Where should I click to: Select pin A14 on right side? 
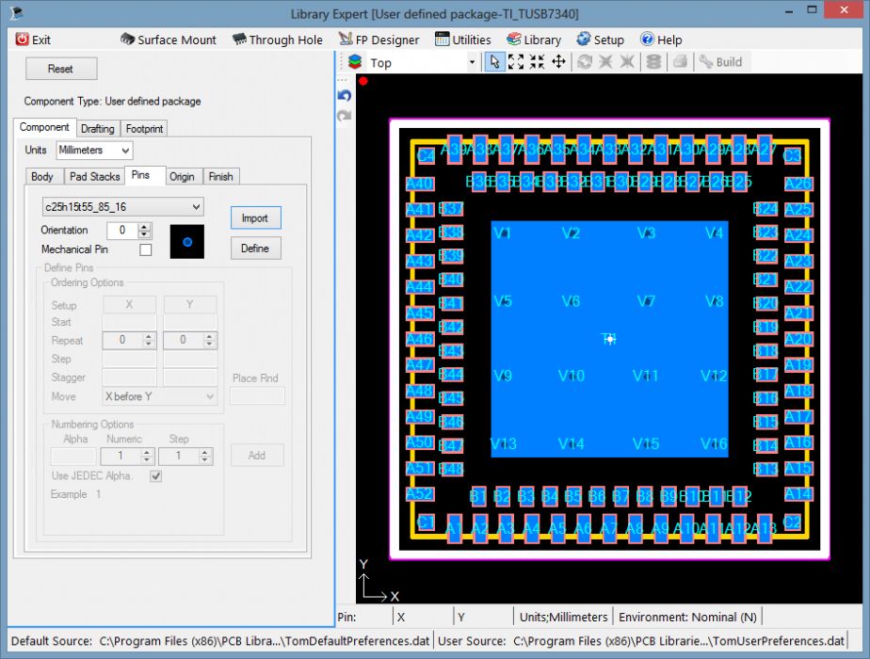[798, 493]
